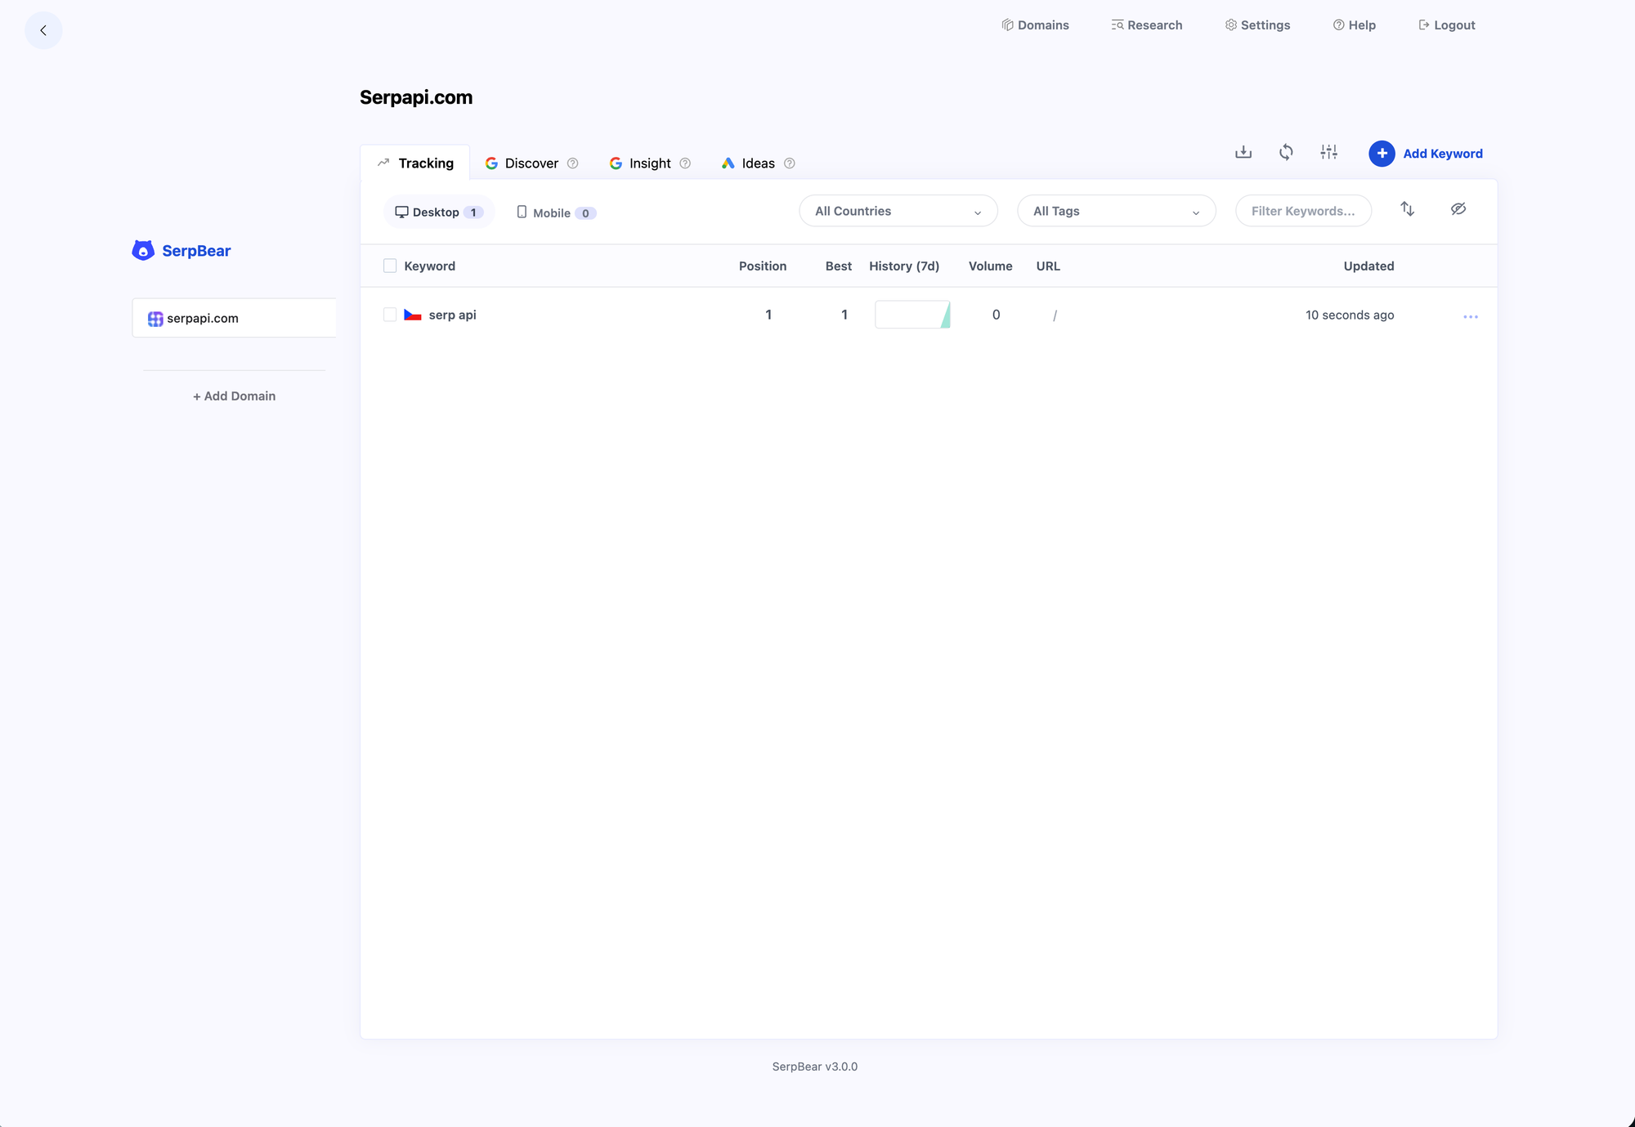Viewport: 1635px width, 1127px height.
Task: Open the Ideas tab
Action: click(x=757, y=163)
